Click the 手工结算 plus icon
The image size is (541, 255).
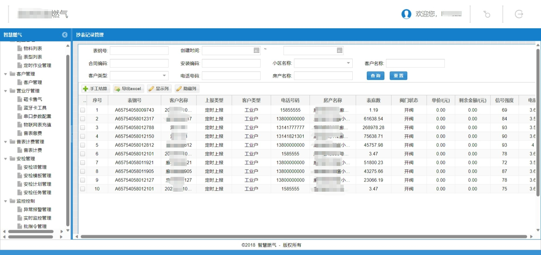click(x=86, y=89)
